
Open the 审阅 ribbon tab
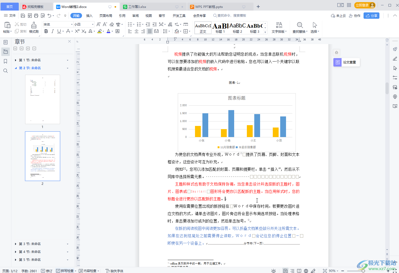[135, 16]
